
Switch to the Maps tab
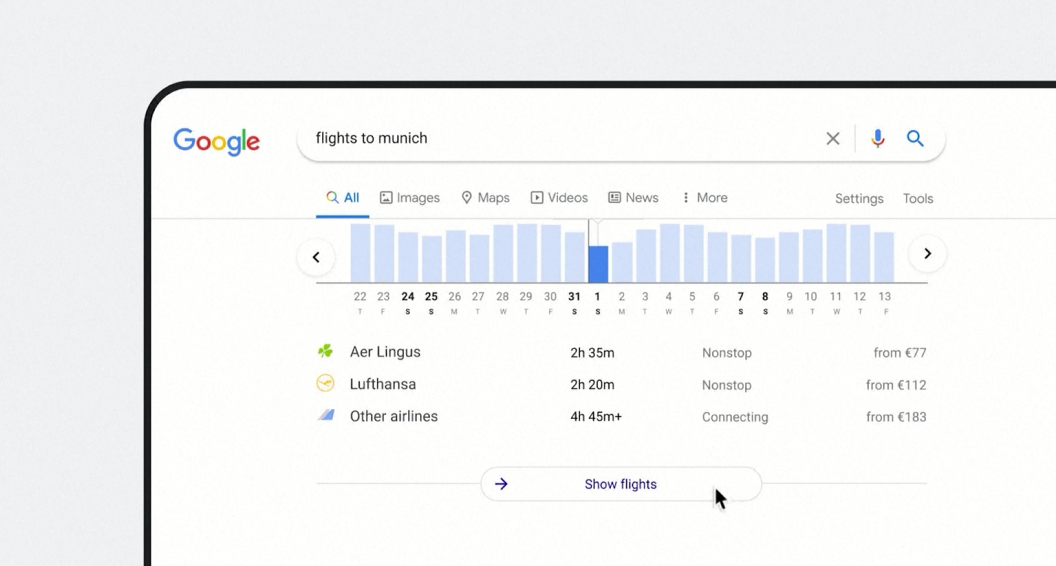(485, 198)
